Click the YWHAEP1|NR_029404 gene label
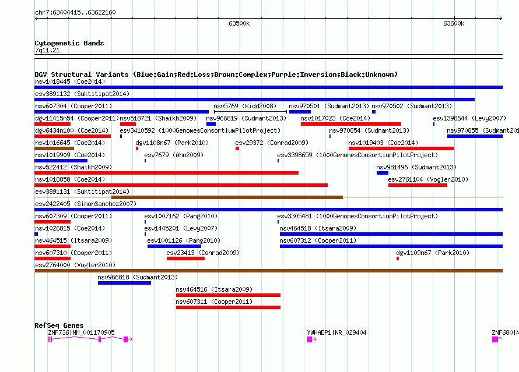The height and width of the screenshot is (372, 519). 336,332
